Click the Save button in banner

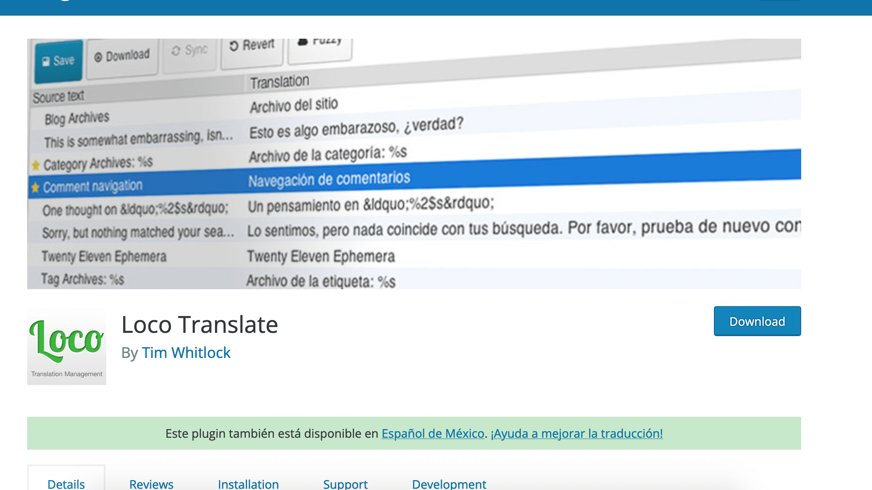pyautogui.click(x=58, y=61)
